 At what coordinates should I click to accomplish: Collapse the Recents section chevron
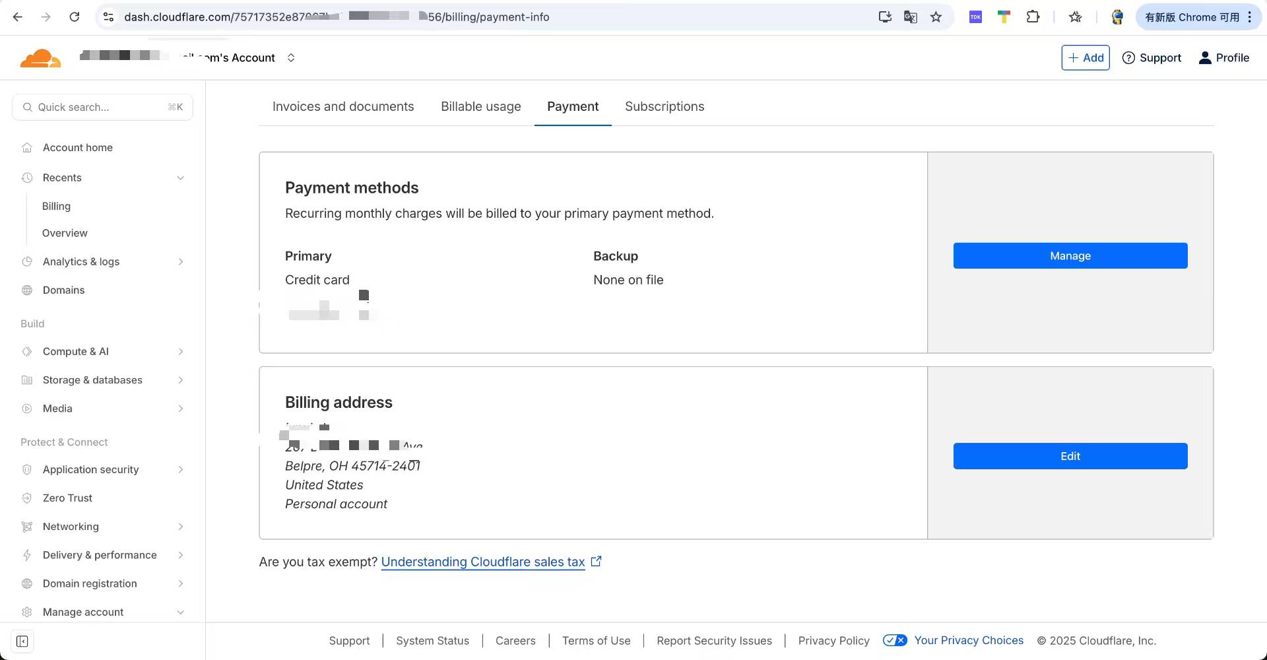click(181, 178)
